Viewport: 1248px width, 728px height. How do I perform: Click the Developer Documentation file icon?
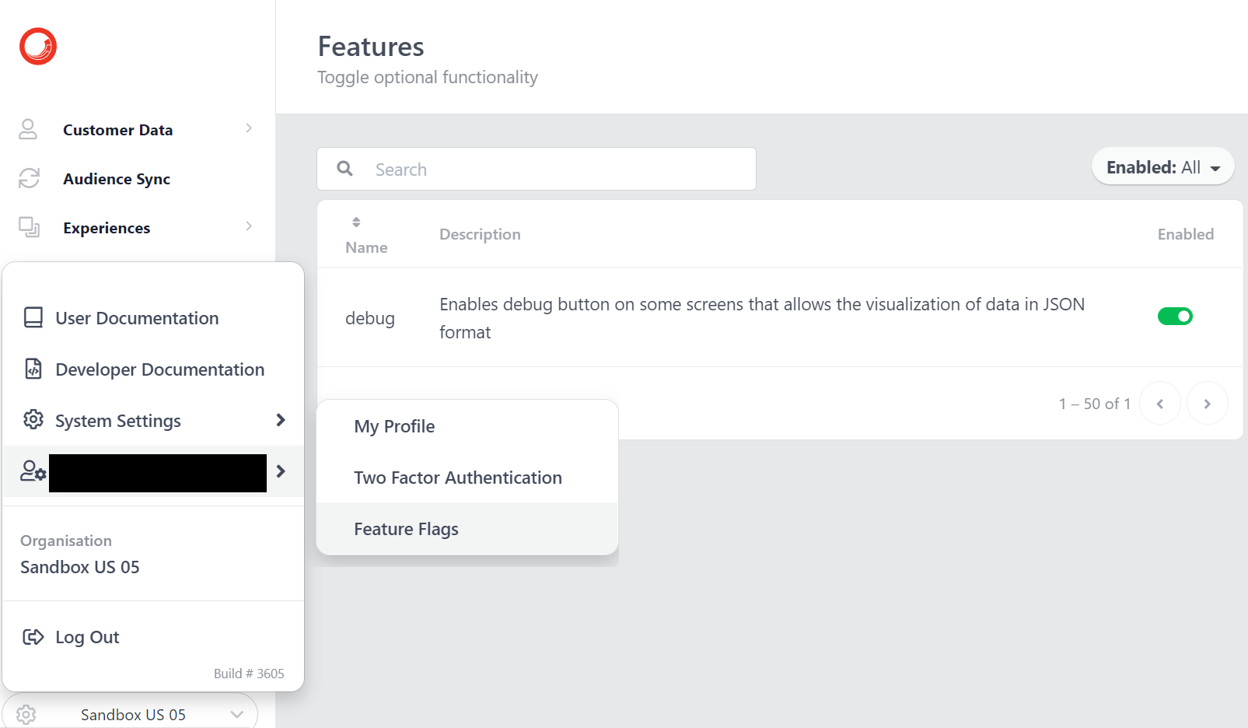tap(33, 369)
